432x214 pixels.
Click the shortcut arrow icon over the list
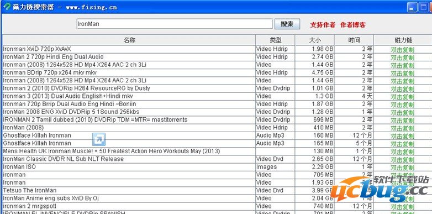tap(99, 139)
